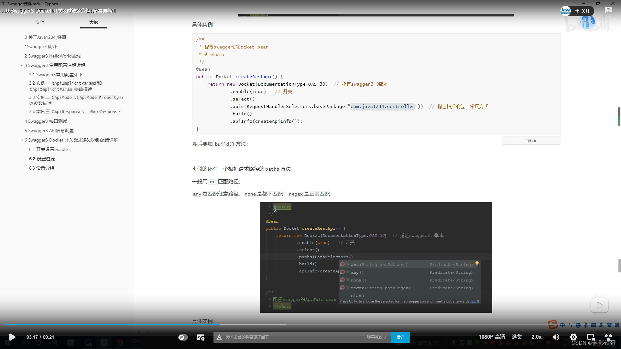
Task: Go to outline item 6.3 设置分组
Action: coord(42,168)
